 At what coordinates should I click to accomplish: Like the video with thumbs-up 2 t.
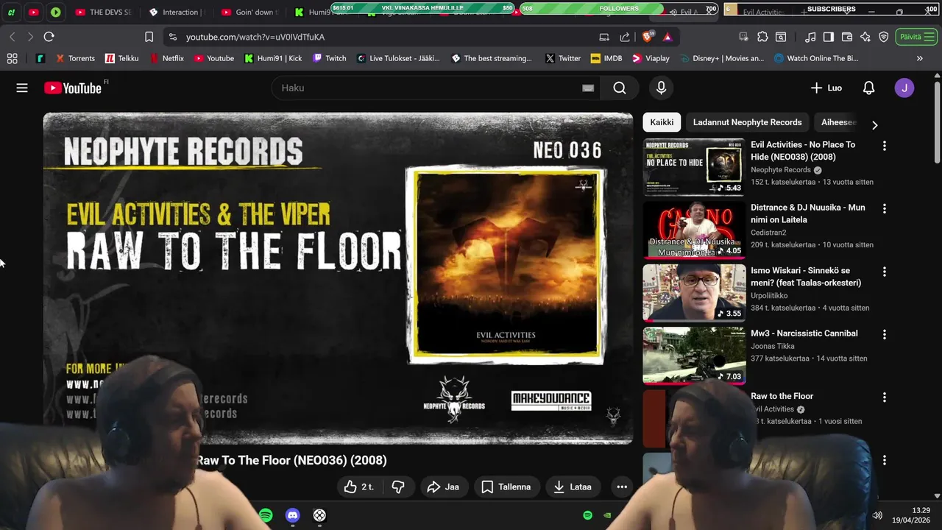(360, 487)
